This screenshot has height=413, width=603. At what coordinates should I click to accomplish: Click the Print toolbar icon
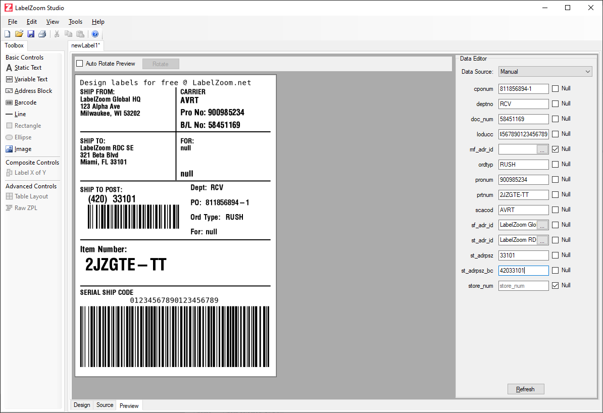tap(42, 34)
